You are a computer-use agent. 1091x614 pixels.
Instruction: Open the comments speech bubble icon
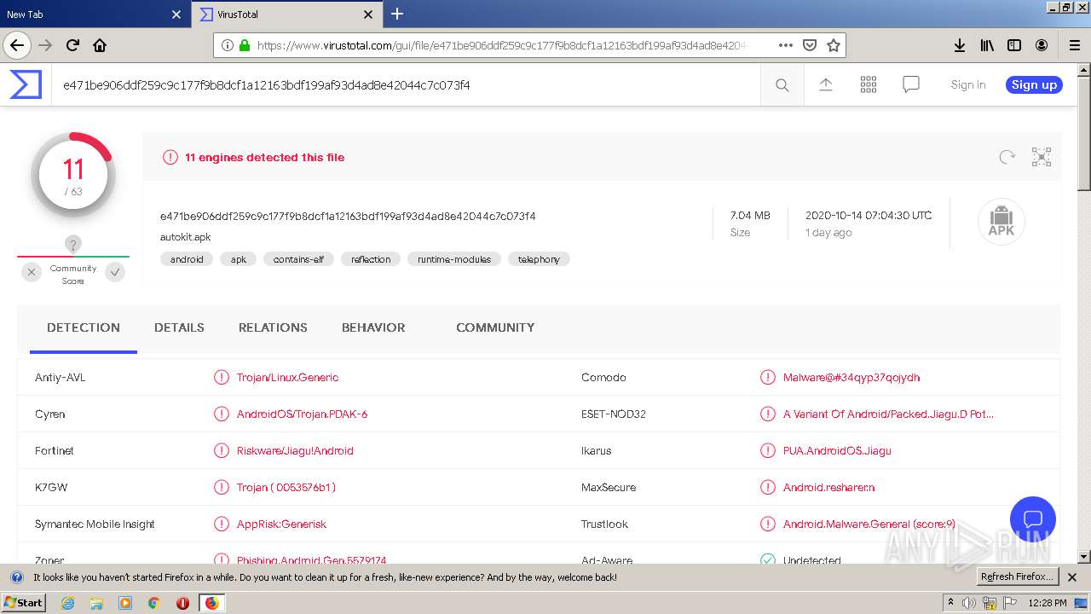[x=911, y=84]
